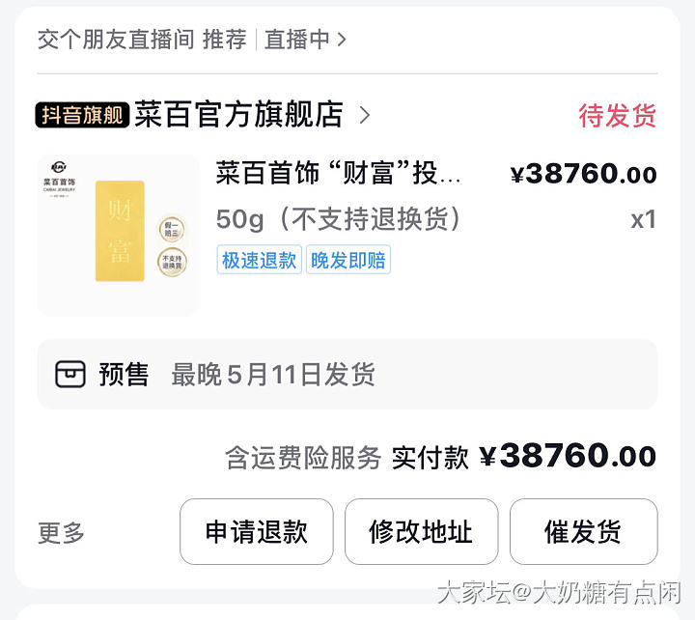Open the gold bar product thumbnail
The height and width of the screenshot is (620, 695).
(119, 234)
